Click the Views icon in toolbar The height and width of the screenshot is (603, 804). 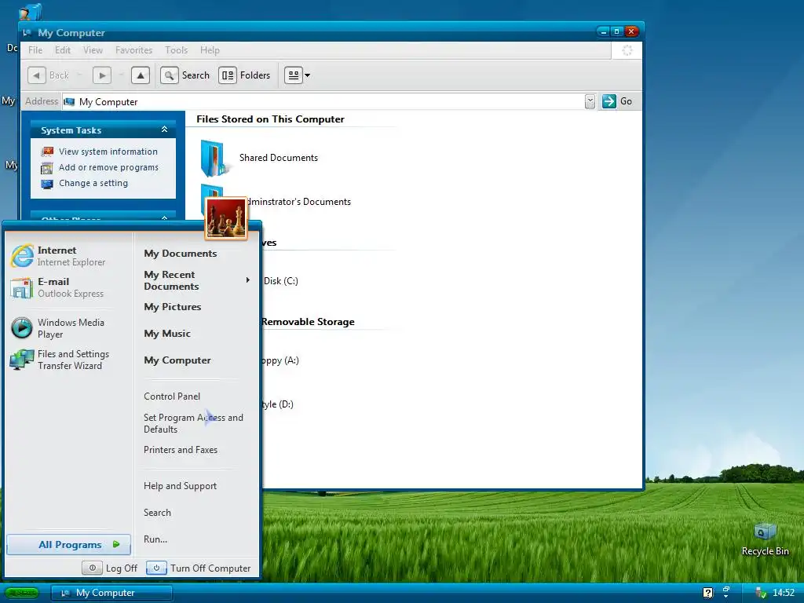[294, 75]
